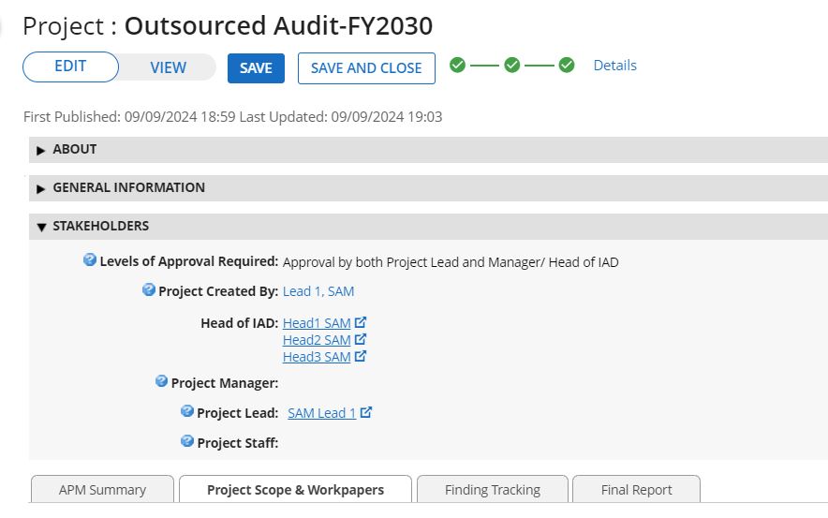Click the first green workflow checkmark
Viewport: 828px width, 518px height.
click(457, 65)
